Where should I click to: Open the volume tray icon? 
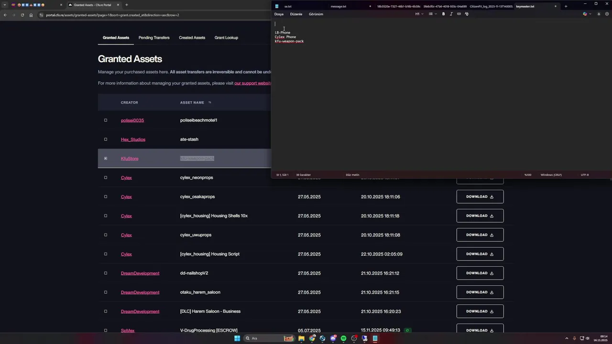coord(588,338)
